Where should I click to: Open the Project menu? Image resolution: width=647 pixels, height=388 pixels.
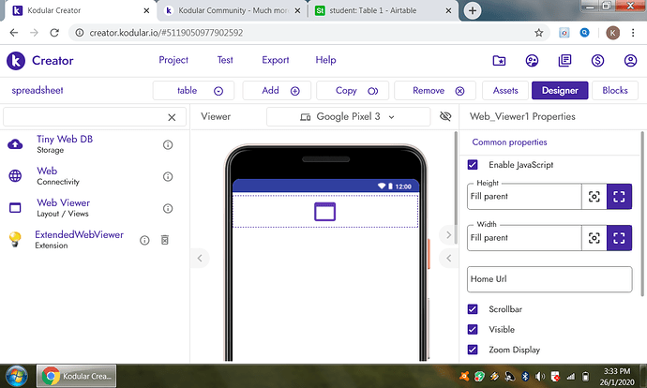click(173, 60)
